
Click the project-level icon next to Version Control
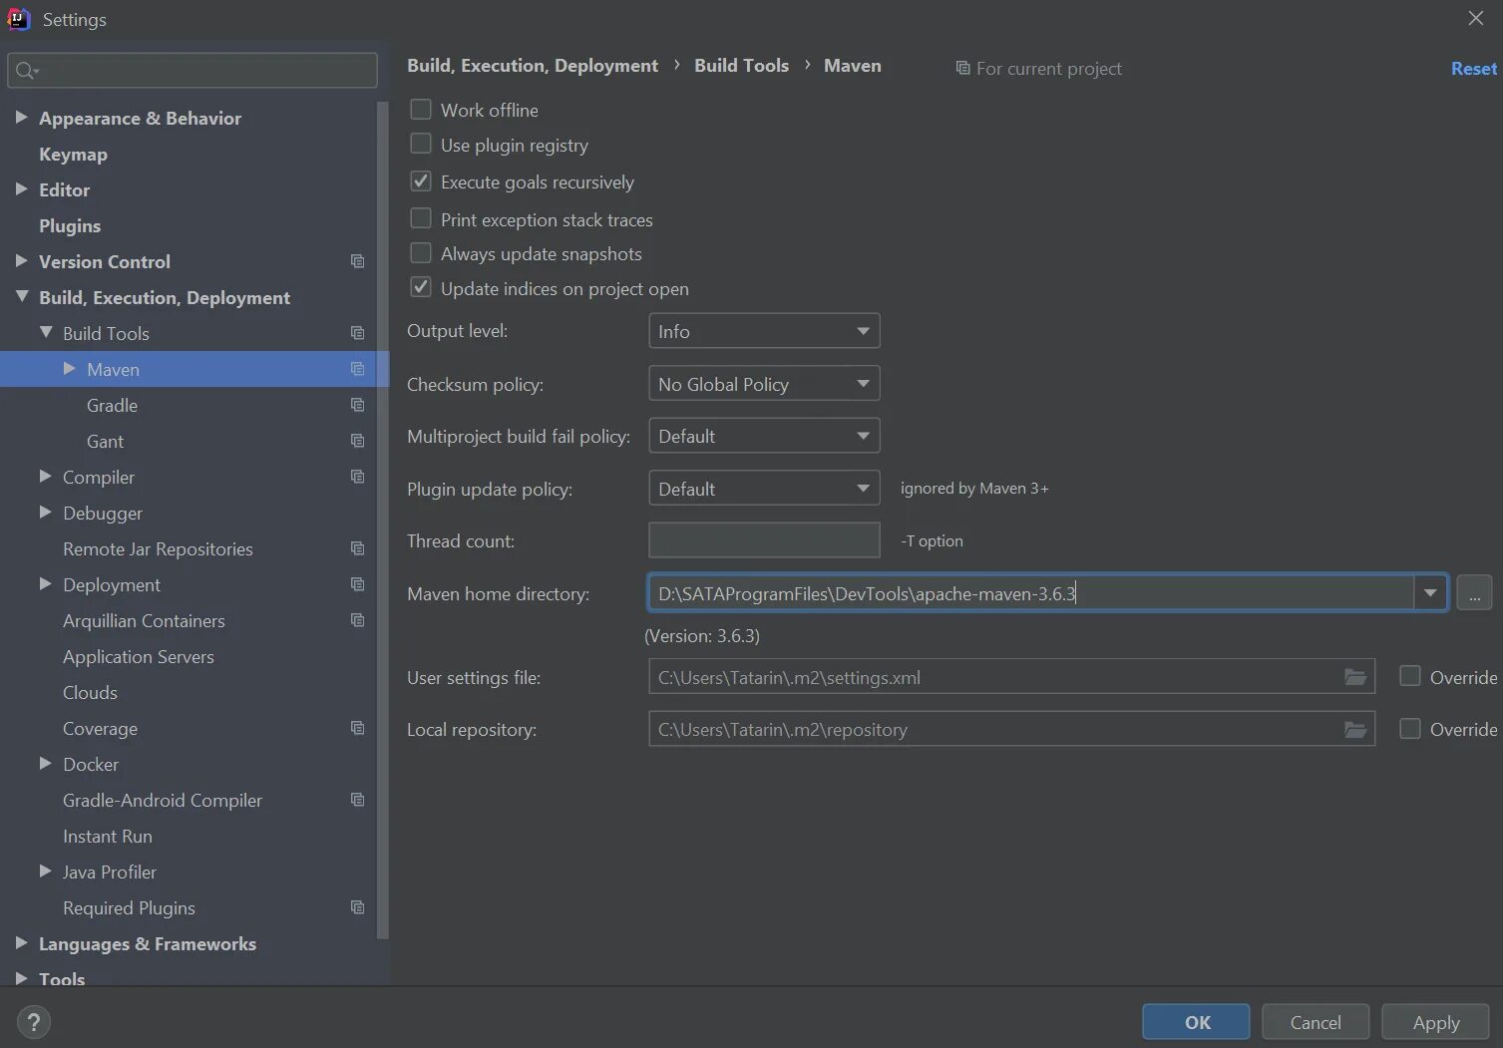[357, 261]
